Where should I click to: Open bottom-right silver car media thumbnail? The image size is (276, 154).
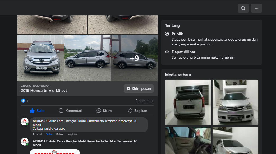coord(235,141)
